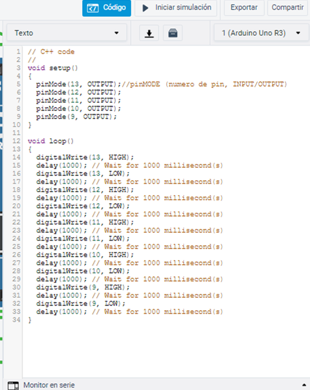Click 'pinMode(10, OUTPUT);' on line 8
Screen dimensions: 310x390
click(x=79, y=109)
